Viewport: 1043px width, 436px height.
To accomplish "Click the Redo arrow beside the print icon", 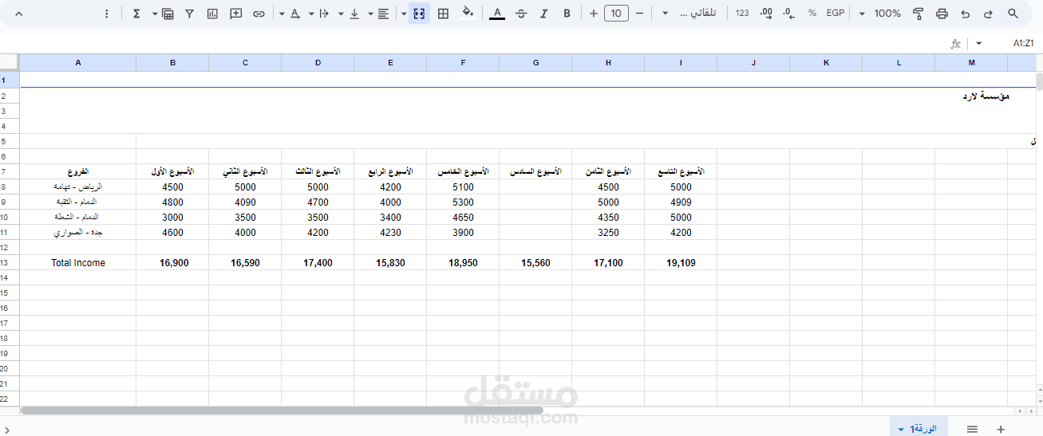I will pyautogui.click(x=989, y=14).
